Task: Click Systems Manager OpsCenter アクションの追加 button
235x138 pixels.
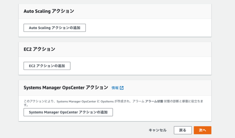Action: point(68,112)
